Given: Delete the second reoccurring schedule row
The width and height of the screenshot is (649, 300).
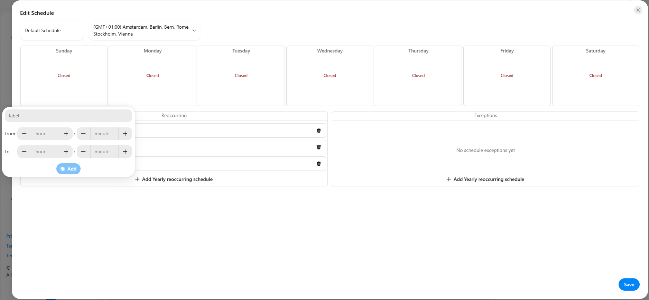Looking at the screenshot, I should tap(319, 147).
